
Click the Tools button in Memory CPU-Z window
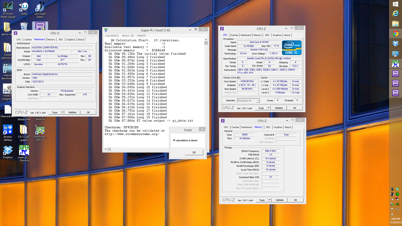coord(262,200)
